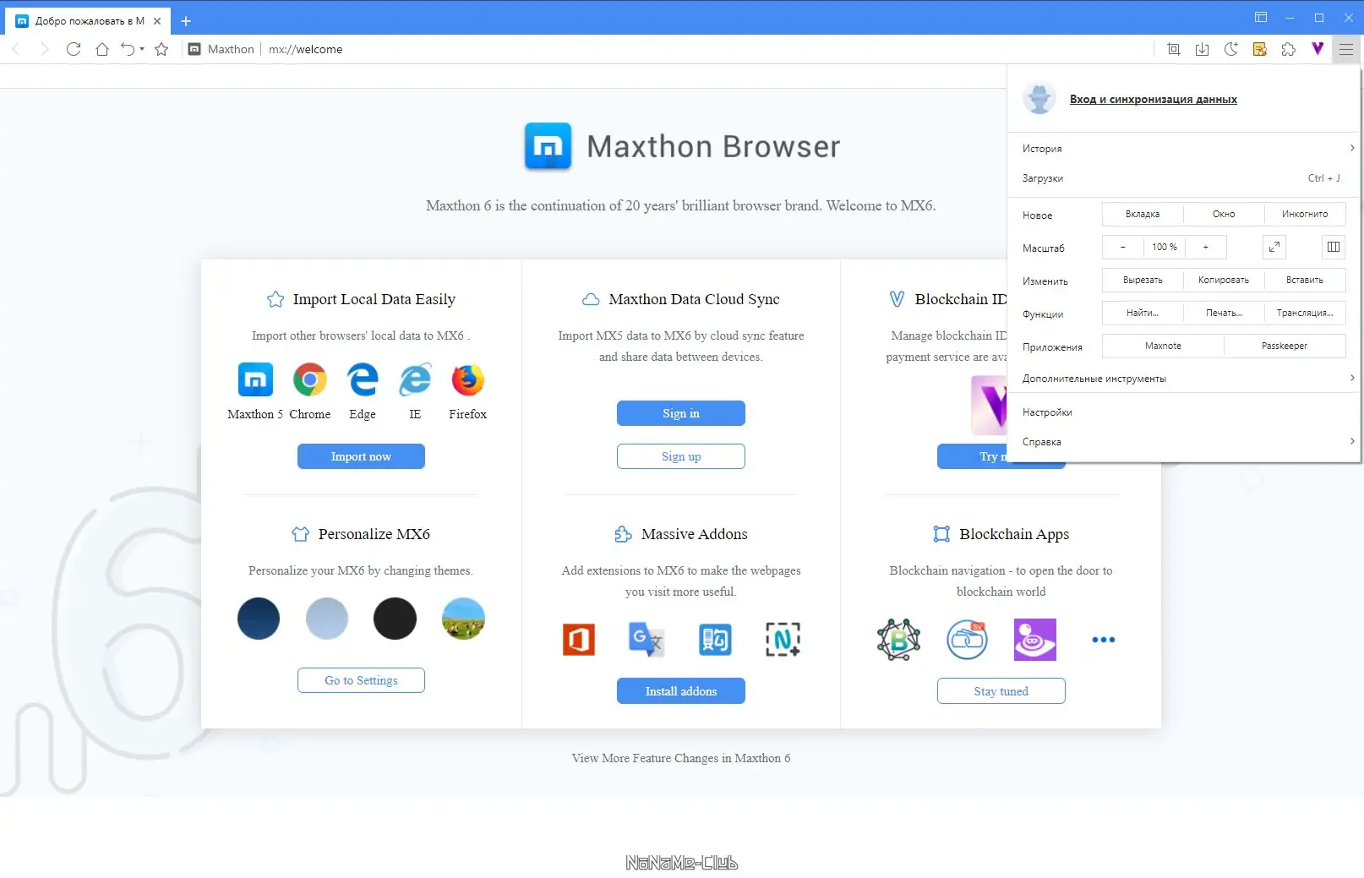Click the Internet Explorer icon
Screen dimensions: 1364x878
[415, 380]
